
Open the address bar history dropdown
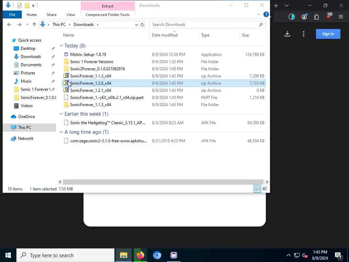[x=136, y=25]
